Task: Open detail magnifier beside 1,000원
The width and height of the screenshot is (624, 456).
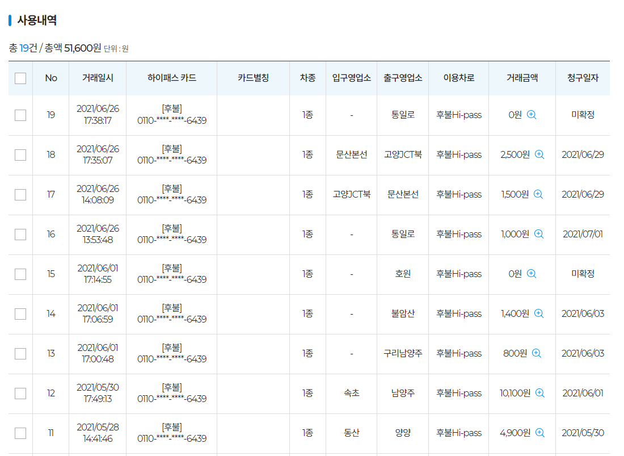Action: pos(539,234)
